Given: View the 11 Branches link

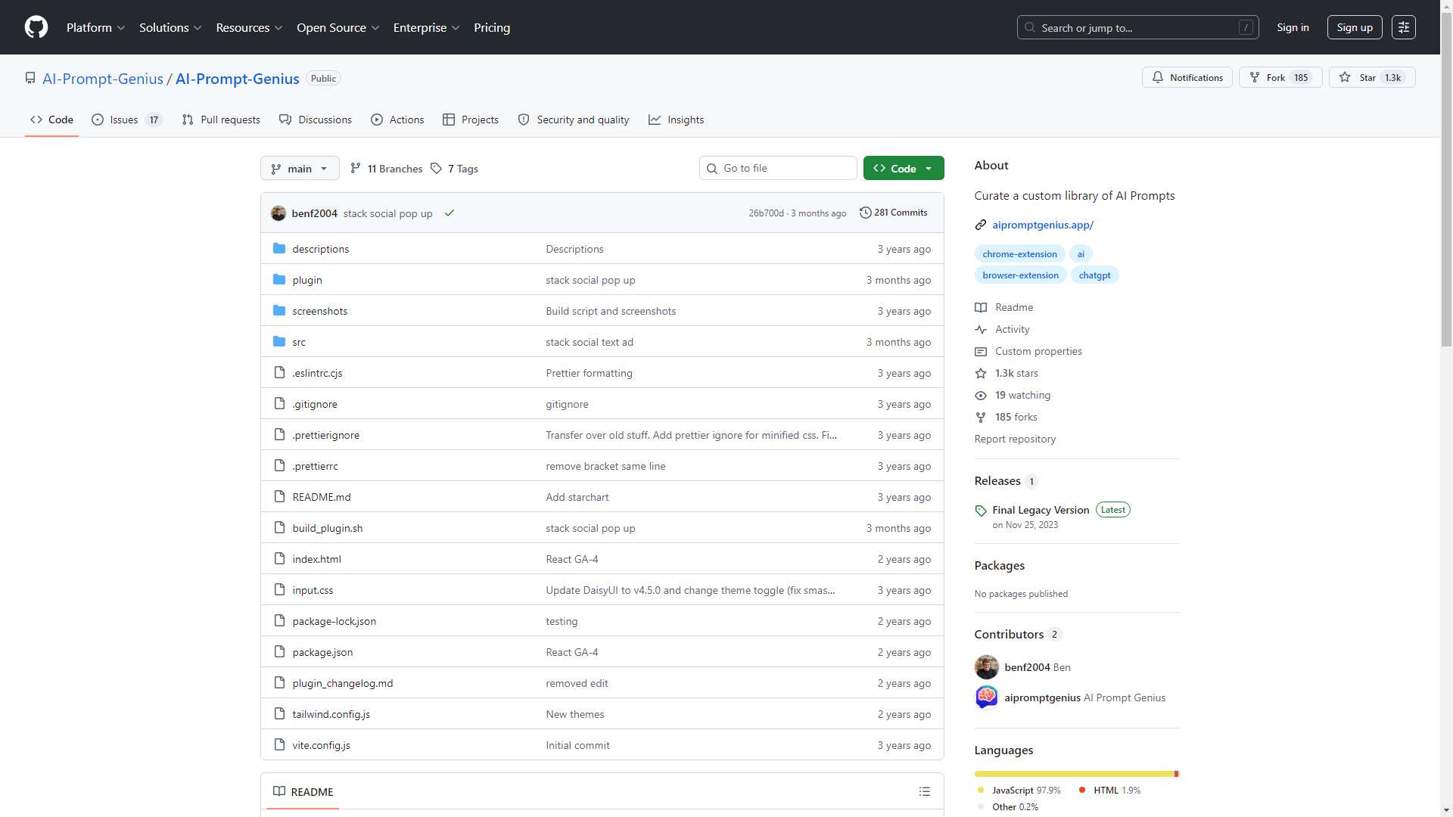Looking at the screenshot, I should click(387, 169).
